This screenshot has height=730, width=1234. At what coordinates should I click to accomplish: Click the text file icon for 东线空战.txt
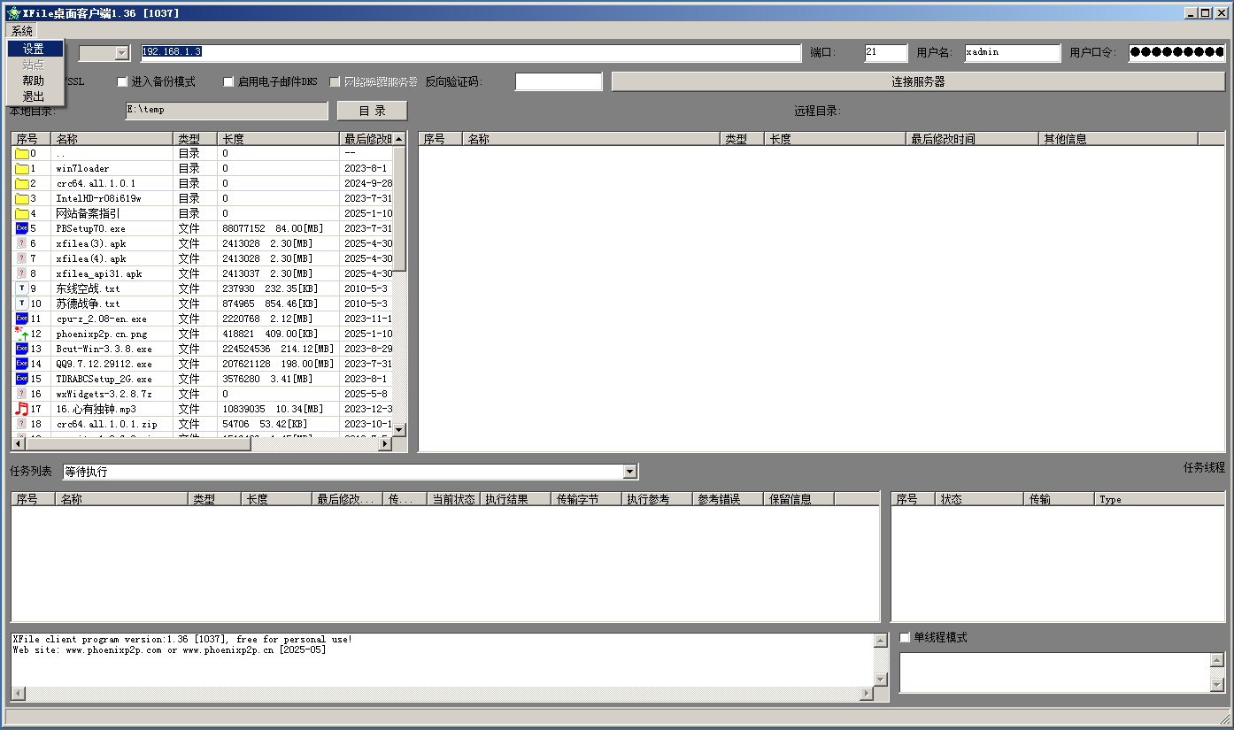(22, 288)
